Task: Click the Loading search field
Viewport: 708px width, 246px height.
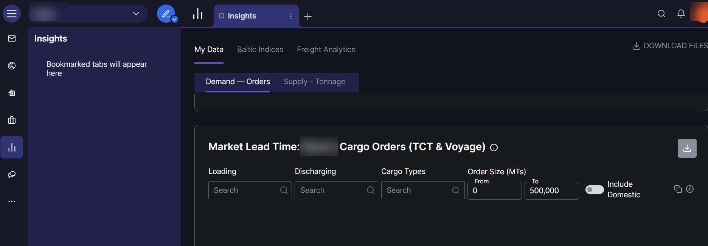Action: [x=246, y=190]
